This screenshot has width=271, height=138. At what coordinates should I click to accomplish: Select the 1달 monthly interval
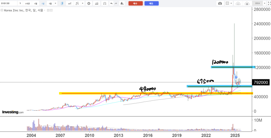click(43, 3)
